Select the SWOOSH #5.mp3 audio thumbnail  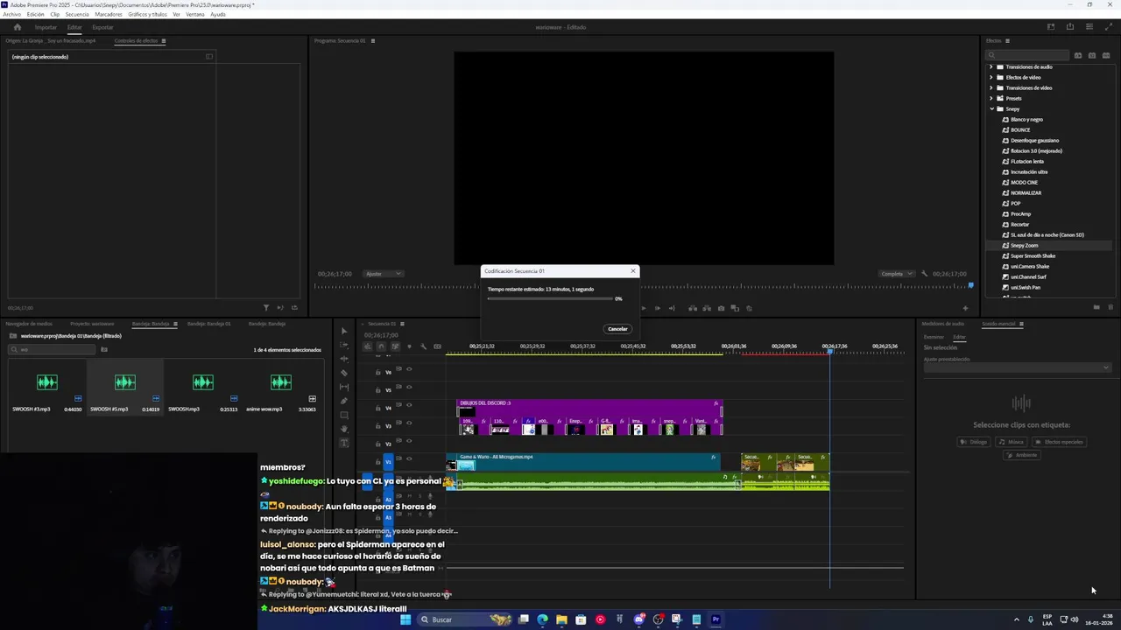pyautogui.click(x=124, y=382)
